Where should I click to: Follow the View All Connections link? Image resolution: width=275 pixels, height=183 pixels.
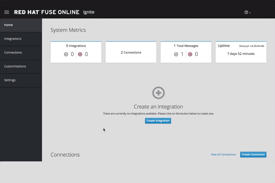pyautogui.click(x=223, y=155)
